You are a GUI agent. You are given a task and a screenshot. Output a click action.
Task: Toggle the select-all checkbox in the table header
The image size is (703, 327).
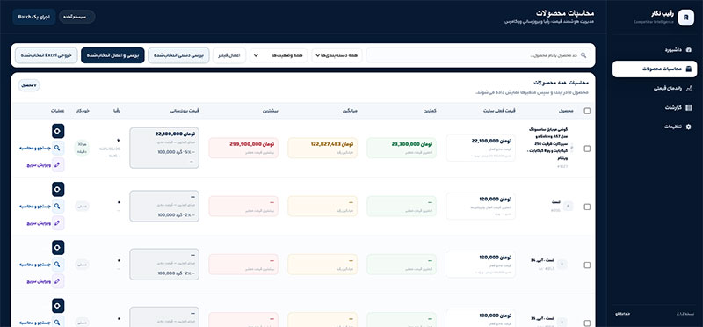[x=587, y=111]
